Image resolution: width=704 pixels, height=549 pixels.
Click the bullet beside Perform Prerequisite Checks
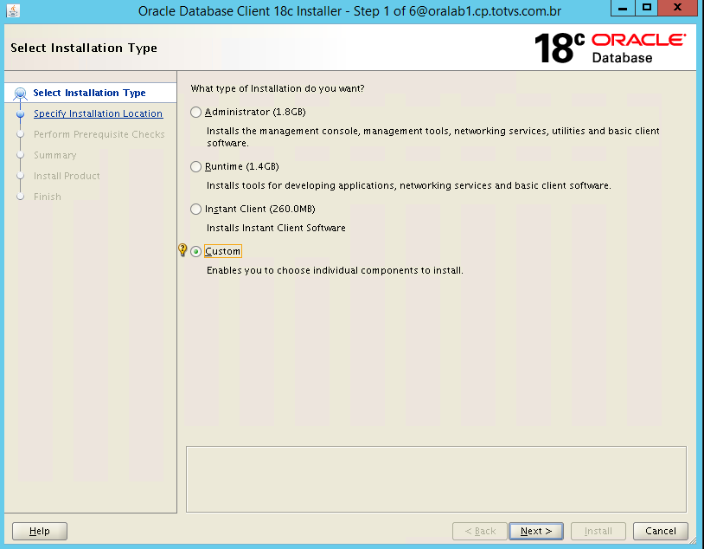(x=19, y=134)
